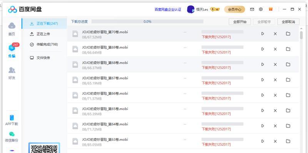Click progress bar of 第70卷.mobi
This screenshot has height=153, width=308.
[222, 32]
